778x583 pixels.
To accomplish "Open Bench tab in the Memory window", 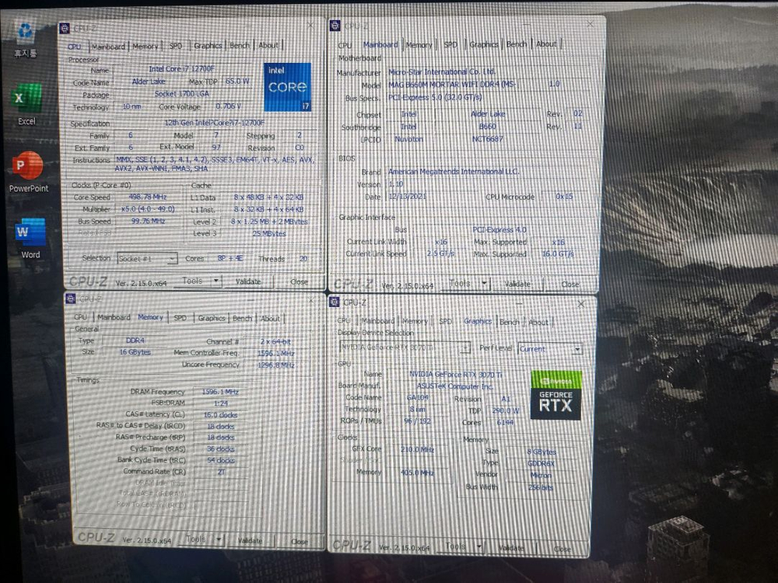I will click(x=242, y=318).
